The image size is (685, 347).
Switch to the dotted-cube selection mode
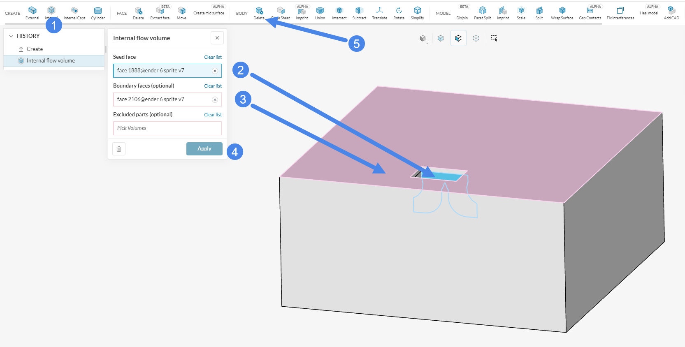pos(476,38)
